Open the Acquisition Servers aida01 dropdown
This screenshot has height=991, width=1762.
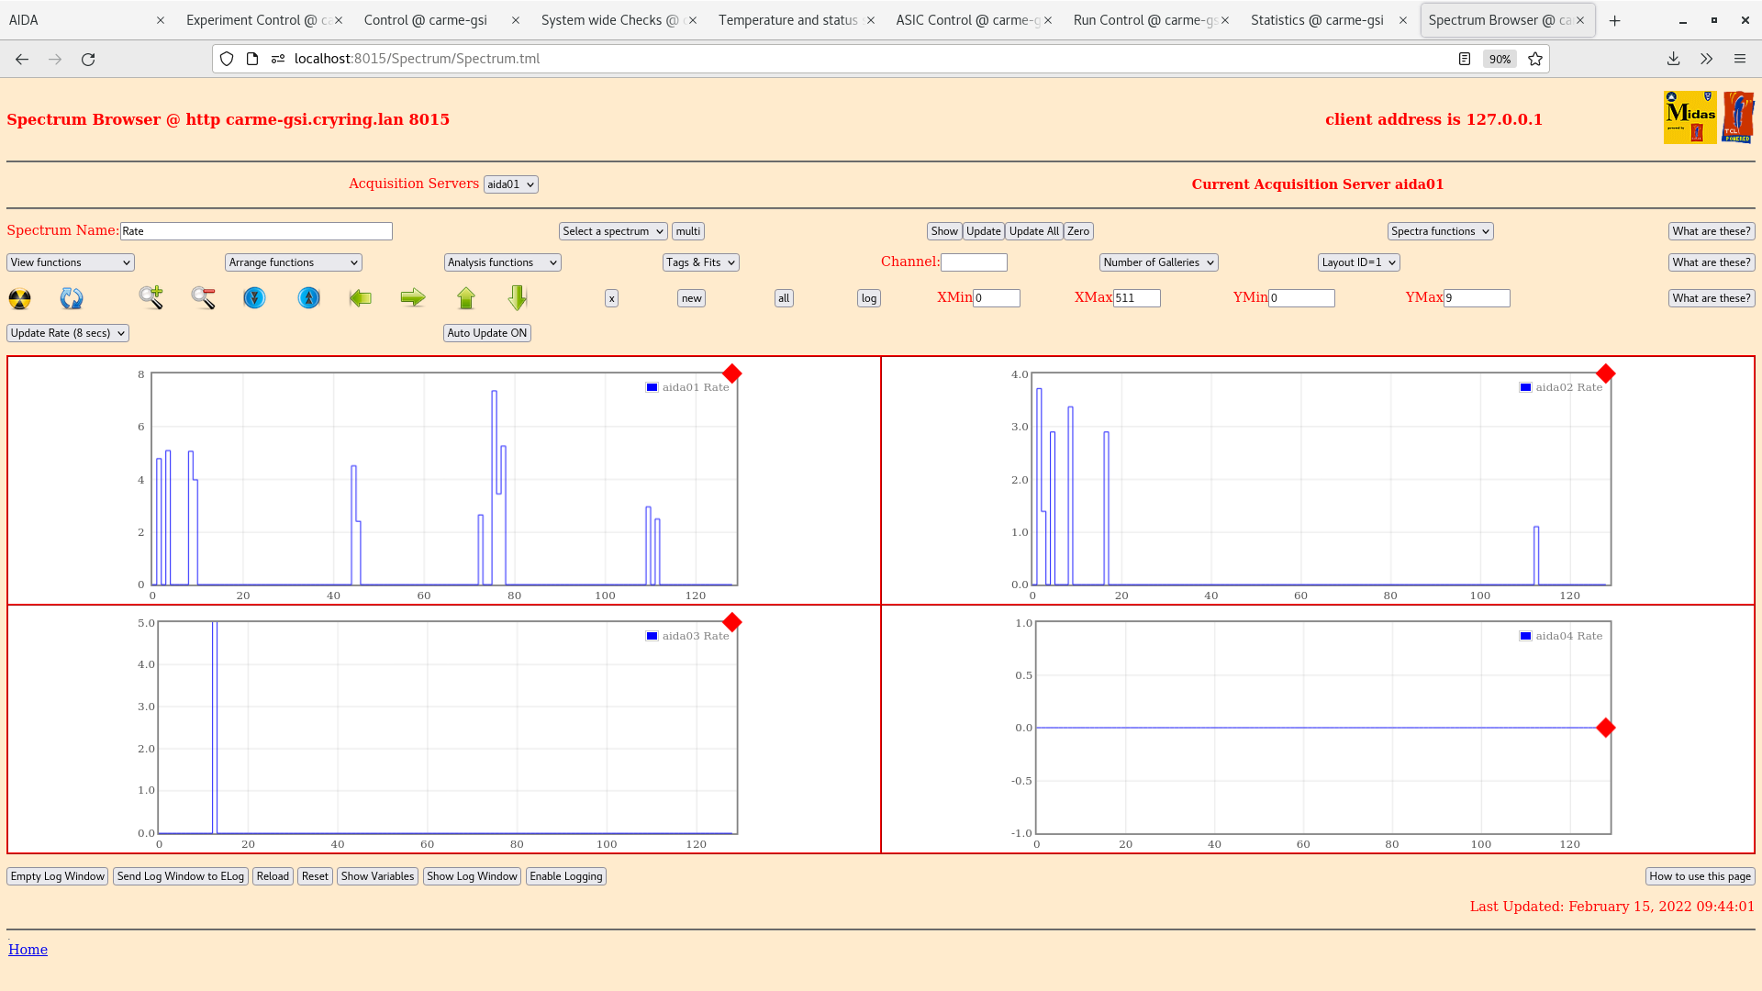coord(510,184)
